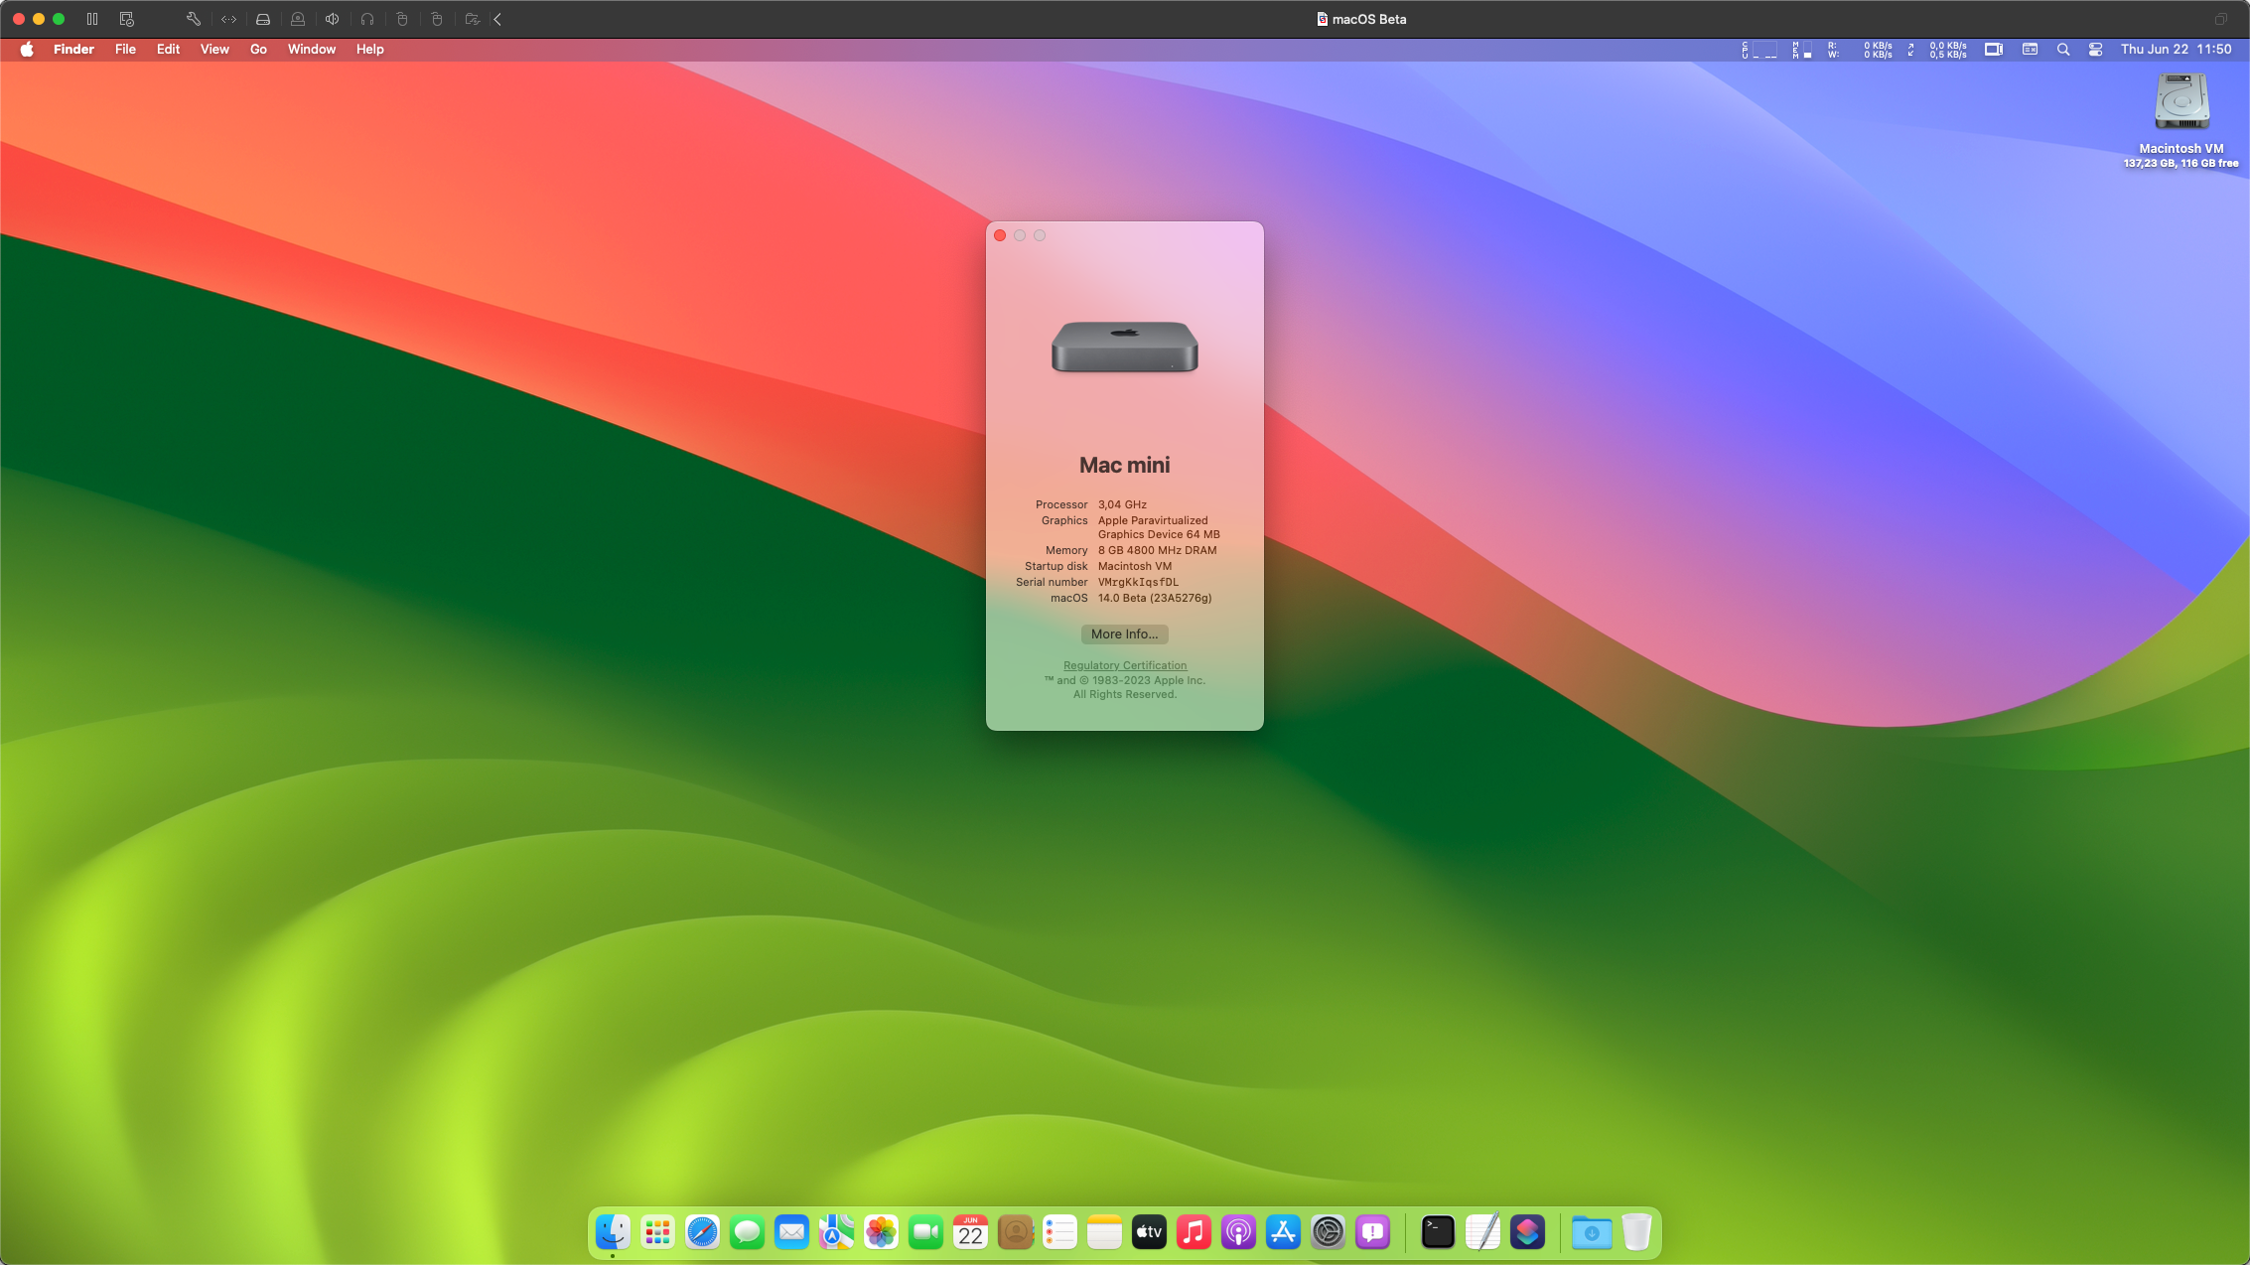Open the Apple menu
2250x1265 pixels.
[x=27, y=50]
